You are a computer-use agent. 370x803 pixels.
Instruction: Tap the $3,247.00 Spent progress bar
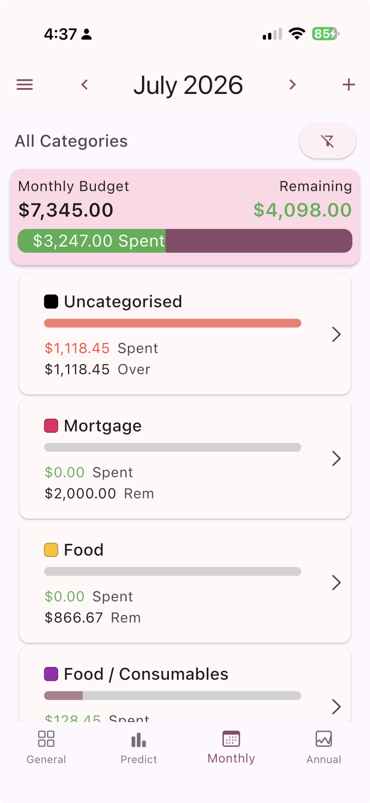coord(185,241)
